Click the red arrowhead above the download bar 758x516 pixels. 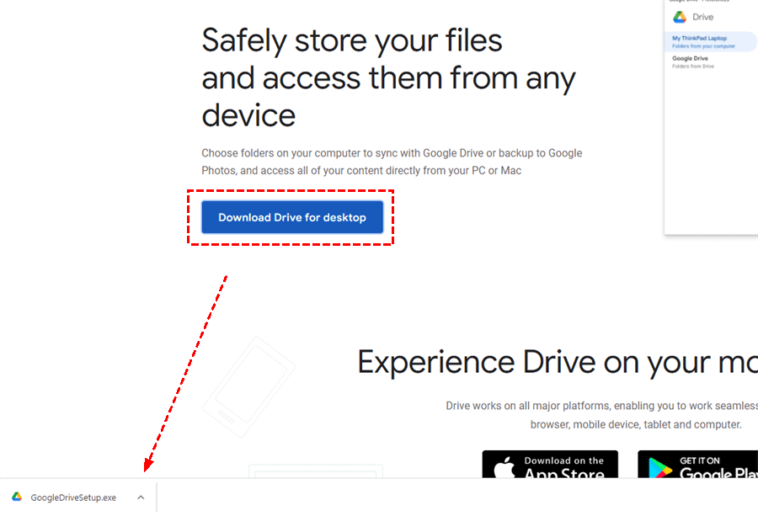point(149,464)
